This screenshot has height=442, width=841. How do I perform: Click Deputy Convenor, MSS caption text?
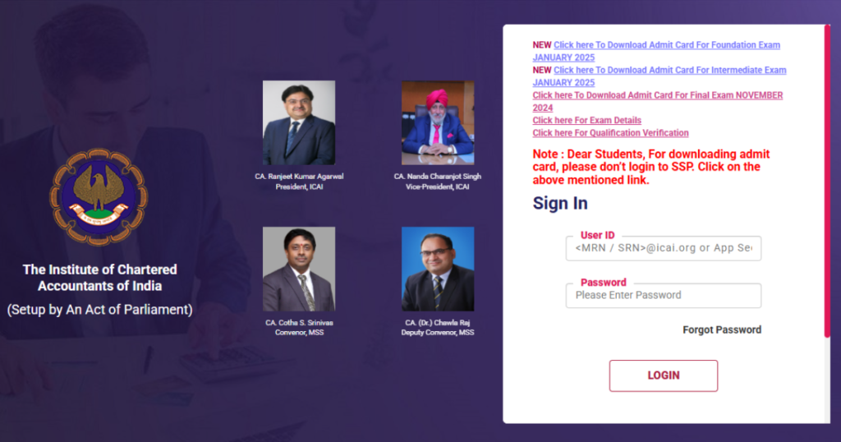pos(438,333)
